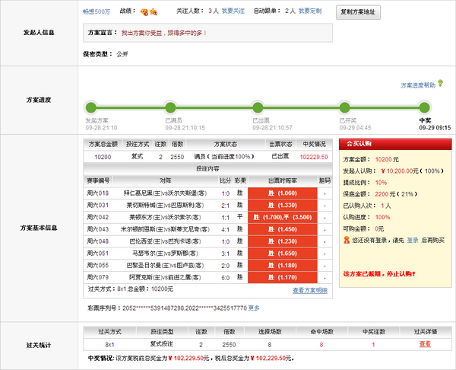The height and width of the screenshot is (370, 456).
Task: Expand 查看方案明细 details link
Action: [310, 290]
